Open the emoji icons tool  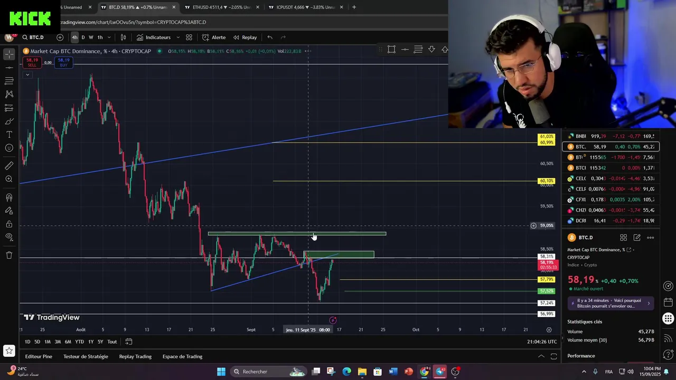[9, 148]
